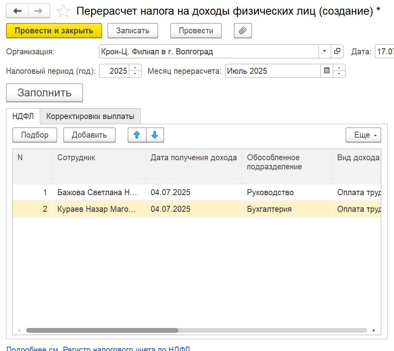This screenshot has height=351, width=394.
Task: Open the Еще menu
Action: point(363,135)
